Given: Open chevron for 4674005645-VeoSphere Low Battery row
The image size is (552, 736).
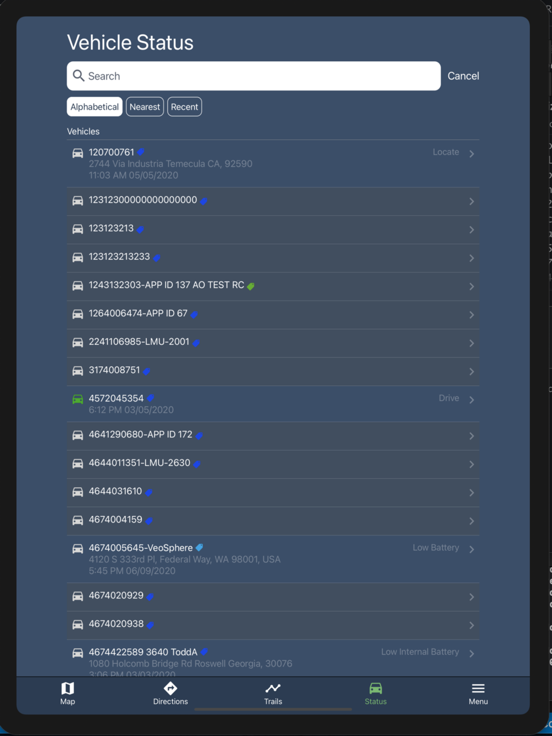Looking at the screenshot, I should click(471, 550).
